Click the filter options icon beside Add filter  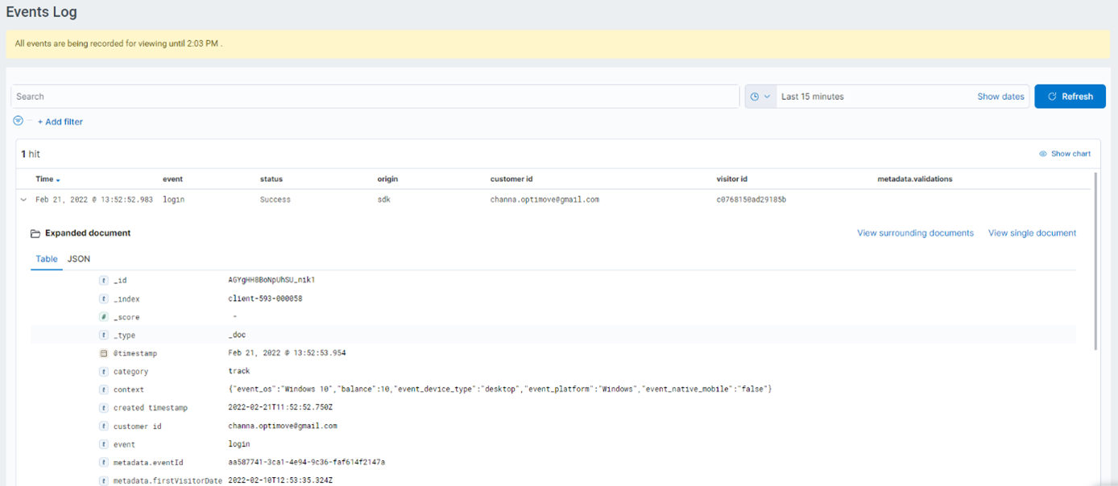coord(19,121)
